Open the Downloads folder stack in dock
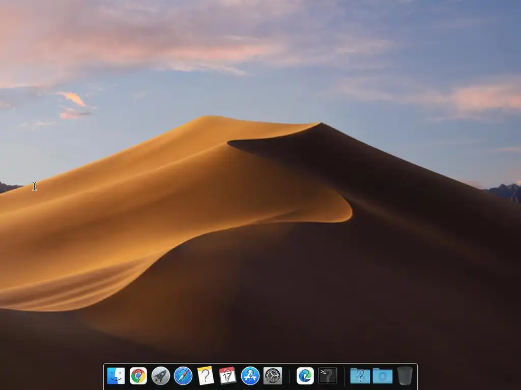The width and height of the screenshot is (521, 390). coord(383,376)
